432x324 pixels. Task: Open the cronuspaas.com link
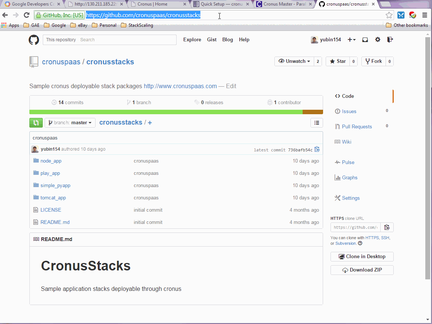point(180,86)
